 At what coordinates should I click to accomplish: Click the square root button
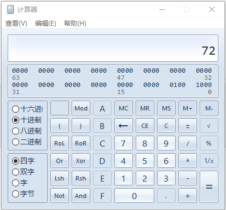point(209,126)
